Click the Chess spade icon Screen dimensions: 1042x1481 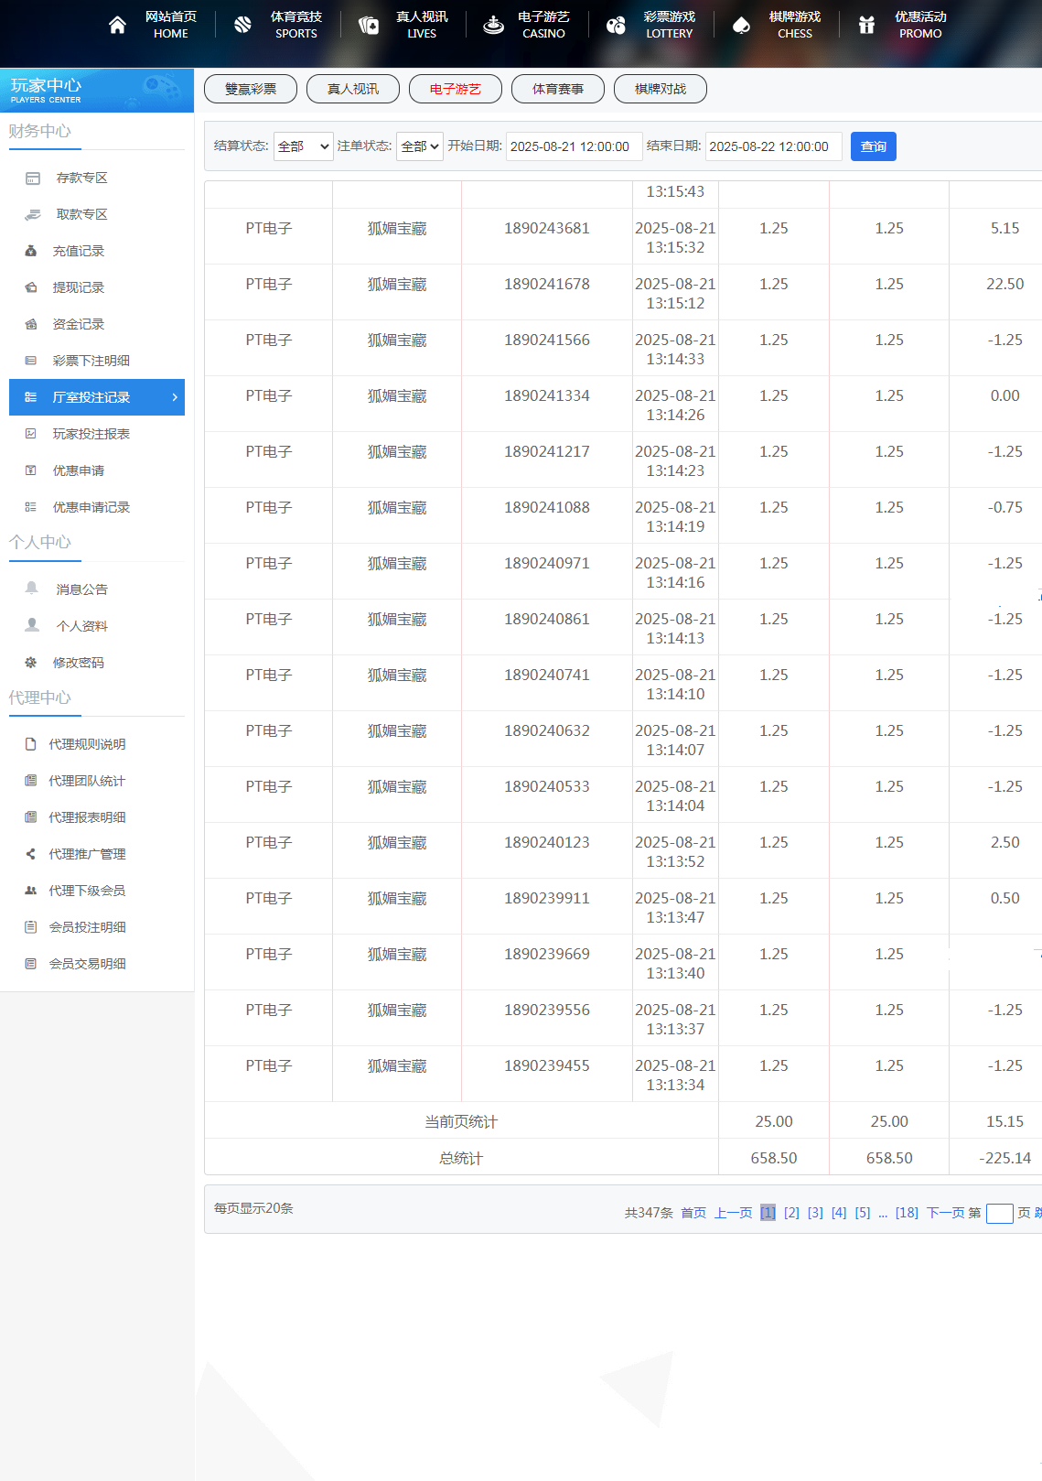coord(741,25)
